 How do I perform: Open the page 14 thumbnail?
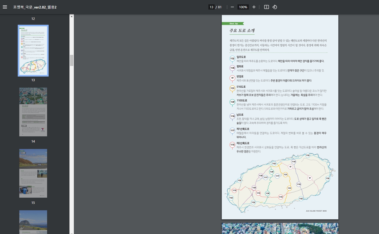33,112
